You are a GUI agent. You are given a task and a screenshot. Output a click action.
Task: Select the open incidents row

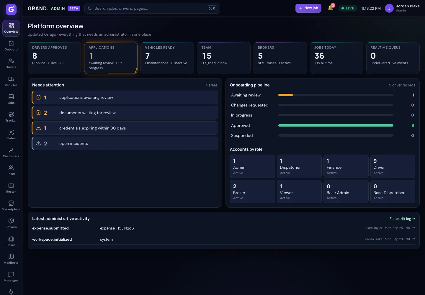(x=125, y=143)
